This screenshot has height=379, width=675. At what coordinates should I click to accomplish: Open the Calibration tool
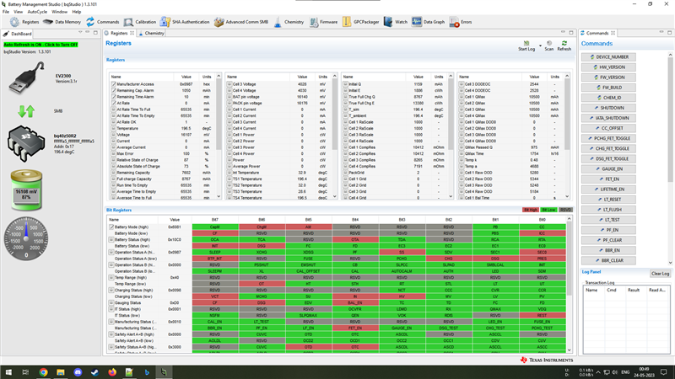click(140, 22)
